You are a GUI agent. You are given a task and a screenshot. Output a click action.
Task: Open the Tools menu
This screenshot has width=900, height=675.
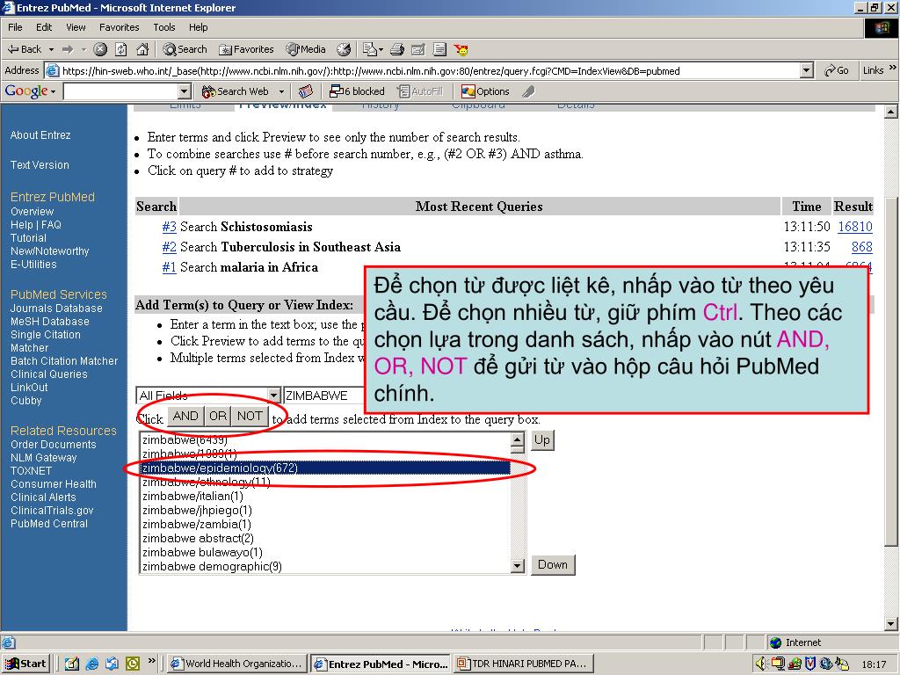point(163,27)
